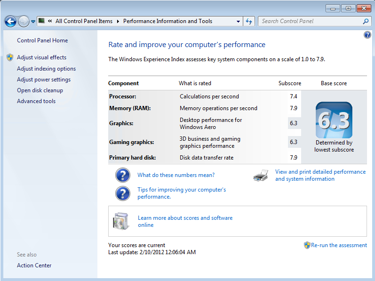Click the software box icon
The height and width of the screenshot is (281, 375).
(120, 221)
